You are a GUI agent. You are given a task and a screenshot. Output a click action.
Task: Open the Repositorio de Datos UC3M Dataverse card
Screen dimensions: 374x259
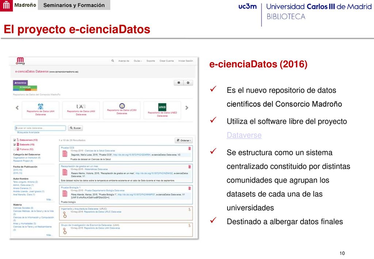(x=122, y=110)
